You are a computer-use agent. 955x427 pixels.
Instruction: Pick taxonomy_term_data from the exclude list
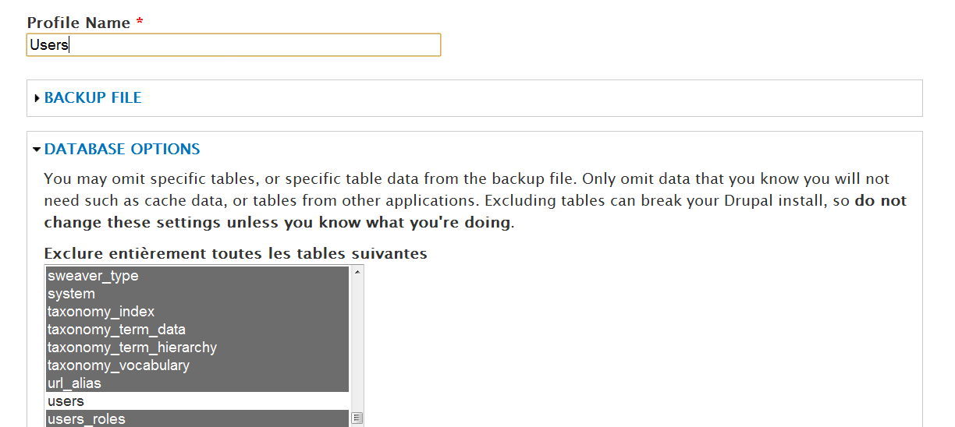click(116, 330)
